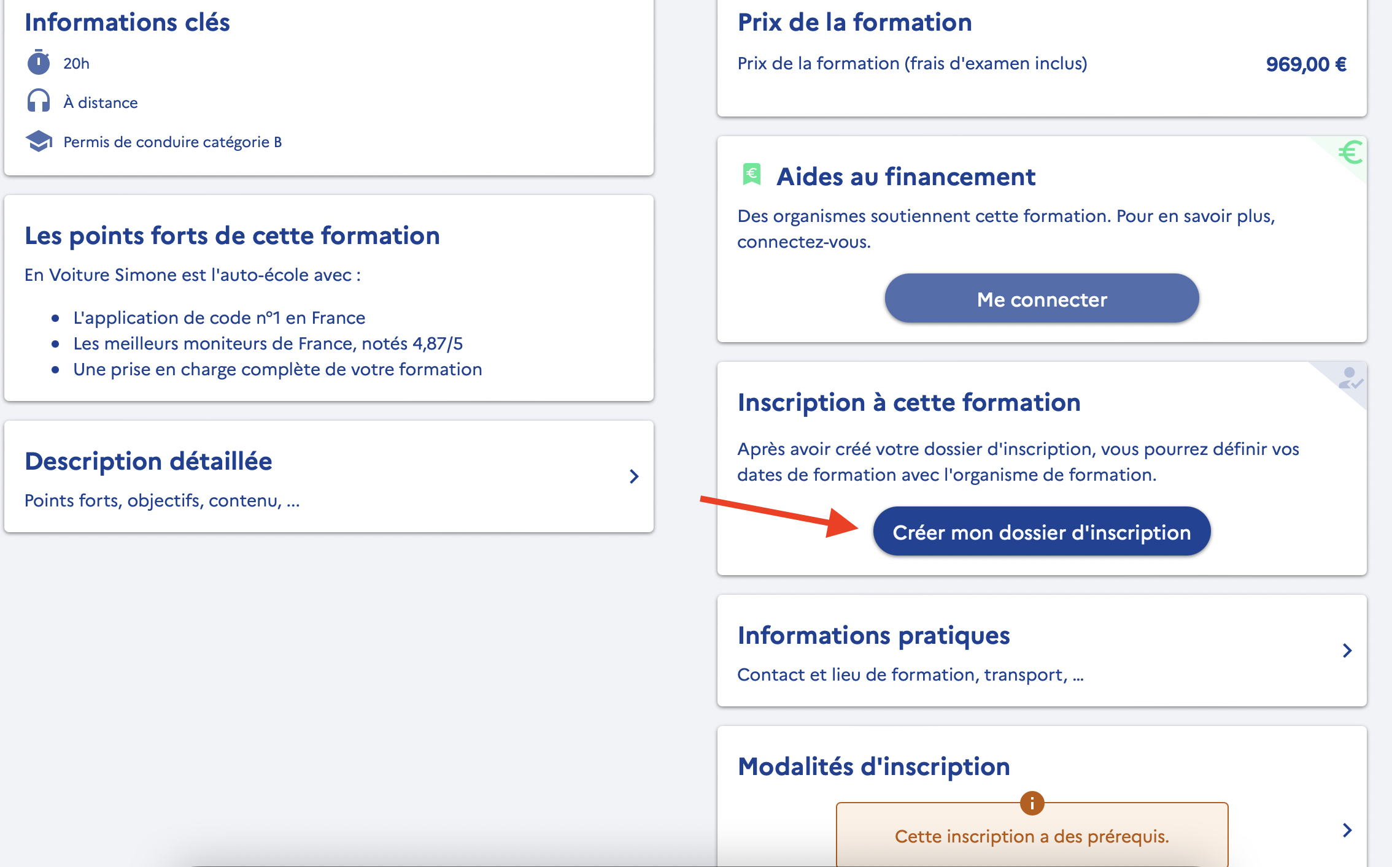Click the Points forts, objectifs, contenu subtitle
Viewport: 1392px width, 867px height.
coord(162,500)
